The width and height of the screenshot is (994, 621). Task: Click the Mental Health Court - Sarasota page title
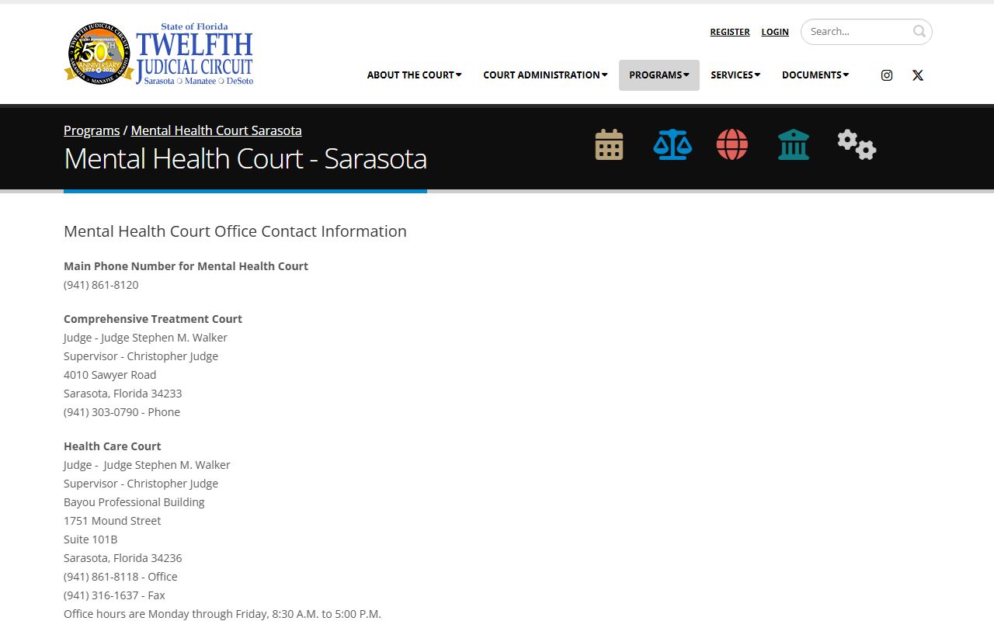245,158
